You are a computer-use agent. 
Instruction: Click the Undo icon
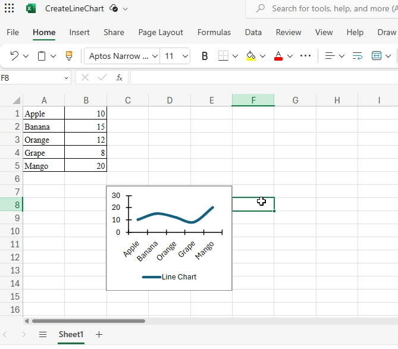tap(14, 56)
